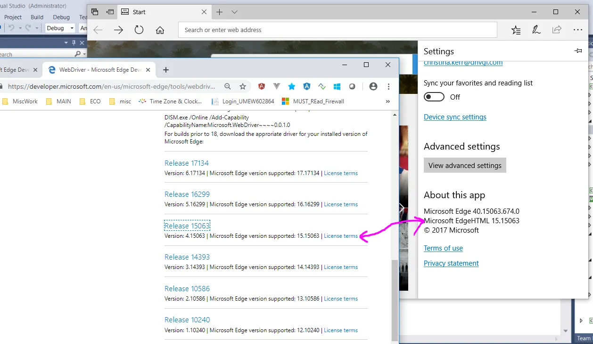
Task: Open Visual Studio Debug menu
Action: pos(61,17)
